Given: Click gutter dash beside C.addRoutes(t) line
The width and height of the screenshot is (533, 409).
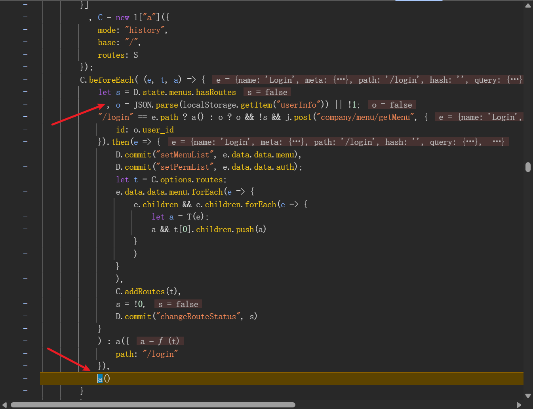Looking at the screenshot, I should (x=25, y=291).
